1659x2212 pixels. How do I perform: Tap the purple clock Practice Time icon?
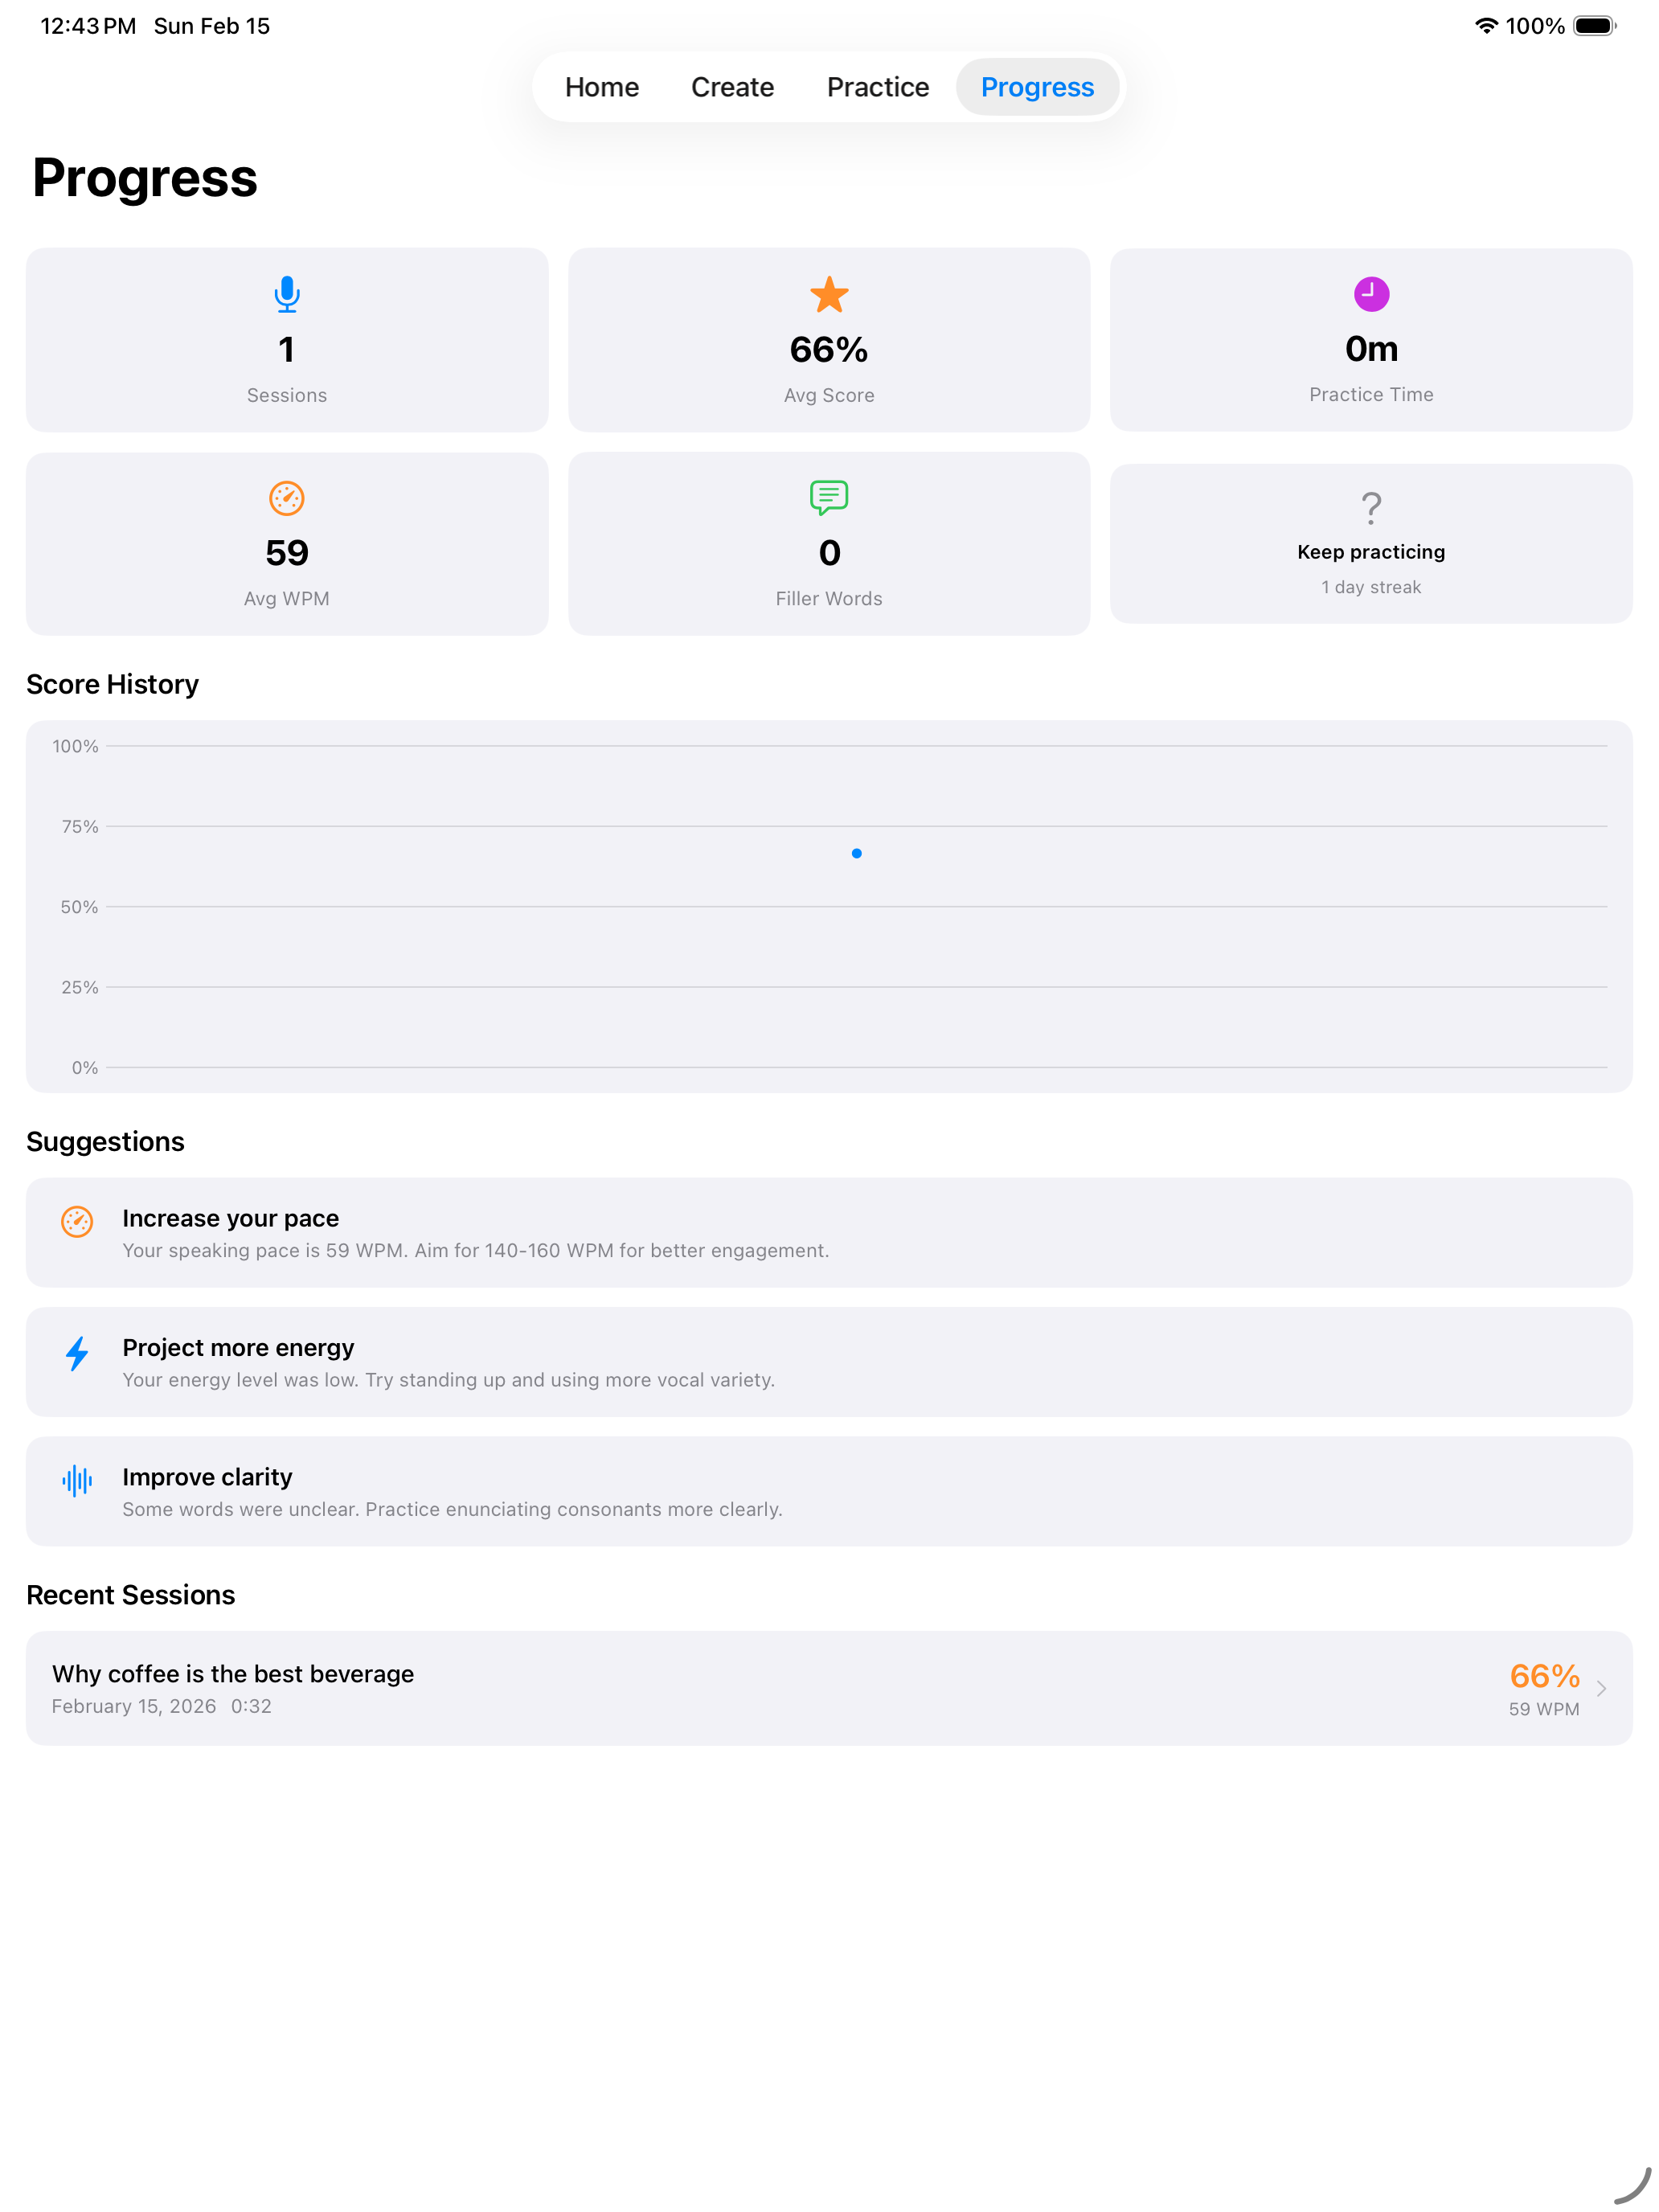coord(1371,294)
